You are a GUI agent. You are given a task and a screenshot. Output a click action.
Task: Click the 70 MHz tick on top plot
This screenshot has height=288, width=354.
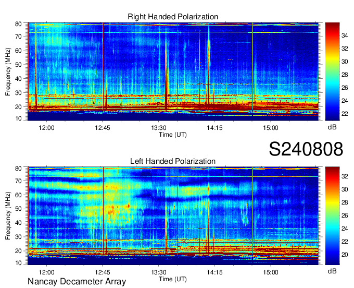18,37
